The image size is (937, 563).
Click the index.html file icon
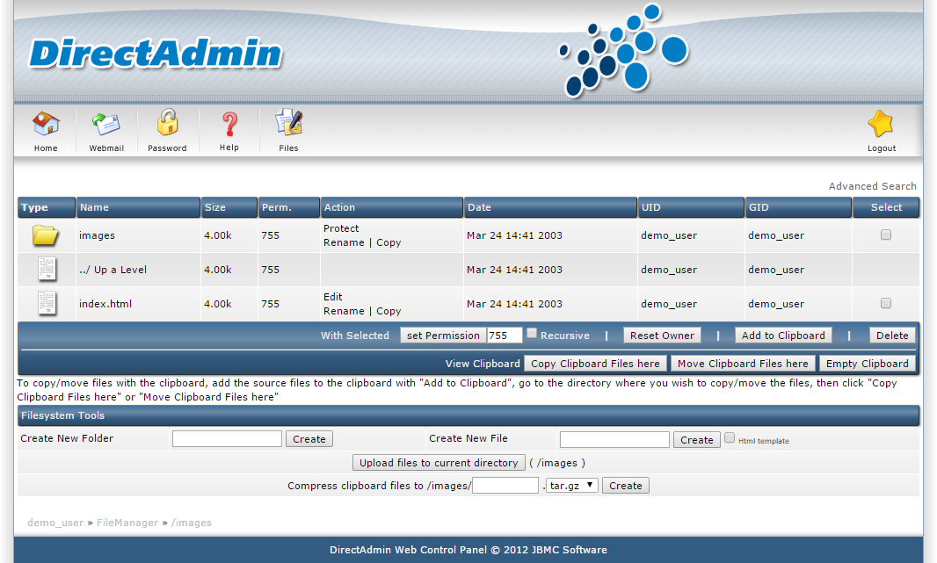point(47,303)
